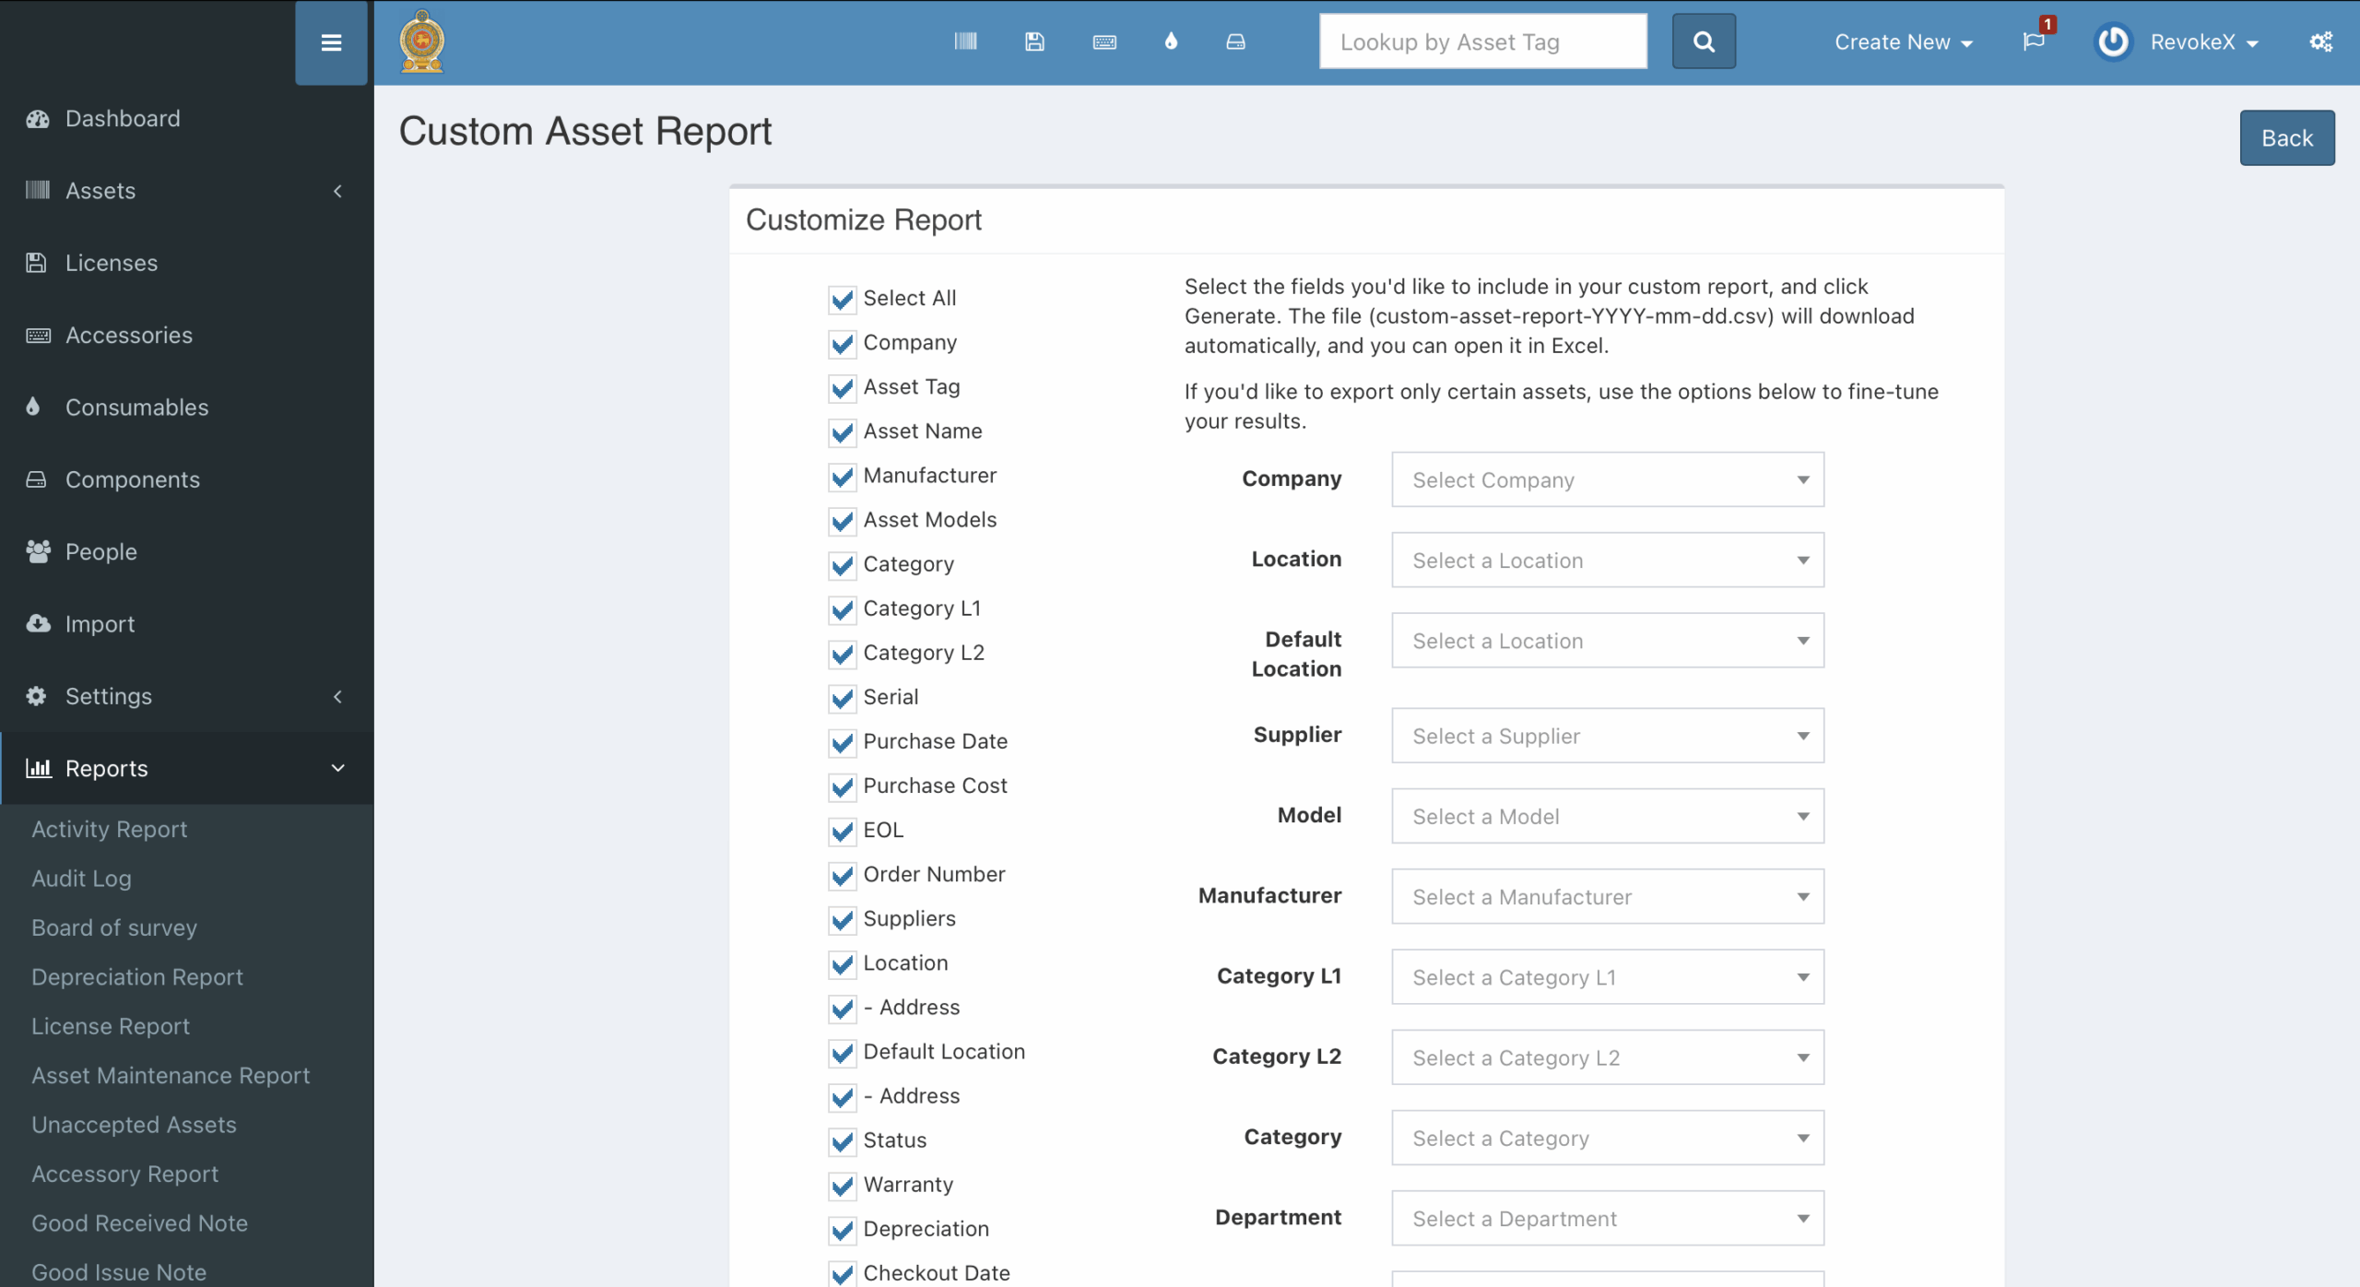Screen dimensions: 2360x1287
Task: Go to Dashboard in sidebar
Action: (x=123, y=118)
